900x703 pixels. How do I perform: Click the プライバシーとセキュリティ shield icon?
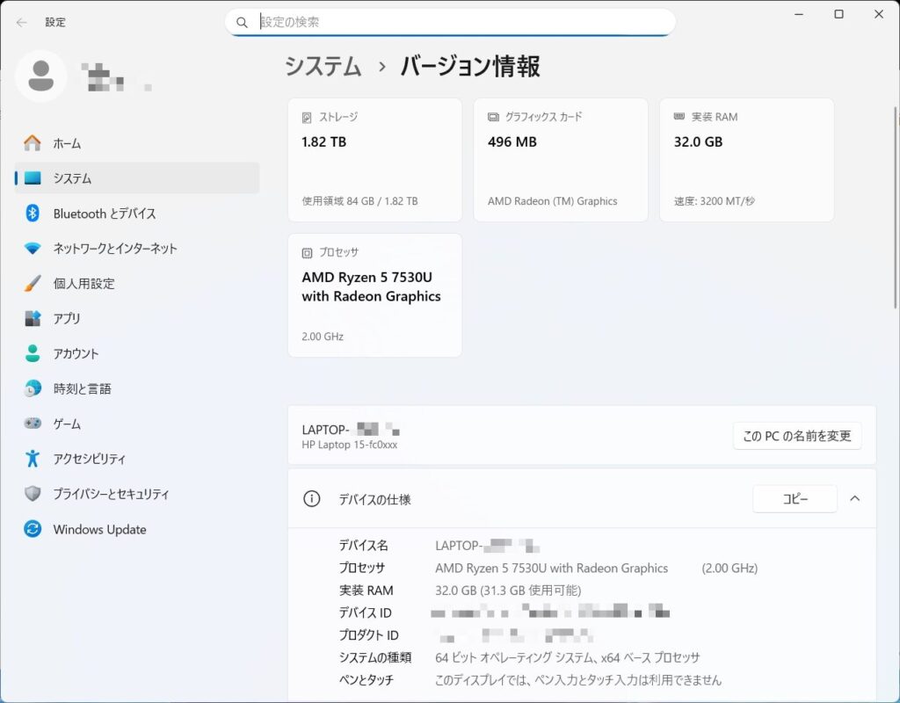coord(33,494)
